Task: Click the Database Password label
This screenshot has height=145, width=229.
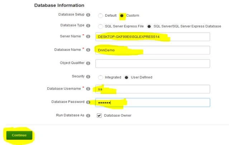Action: click(68, 102)
